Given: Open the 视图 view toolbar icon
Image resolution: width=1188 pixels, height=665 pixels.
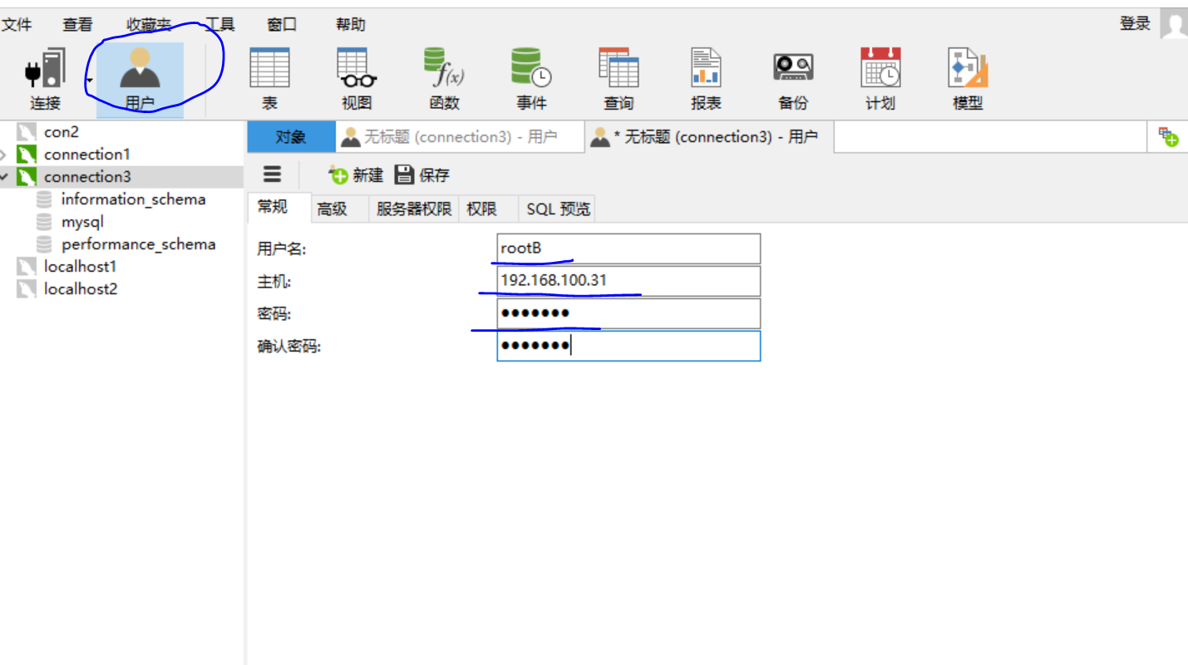Looking at the screenshot, I should click(357, 80).
